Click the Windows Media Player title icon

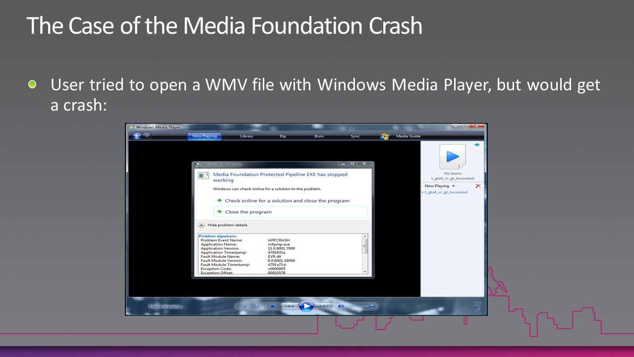pos(131,127)
